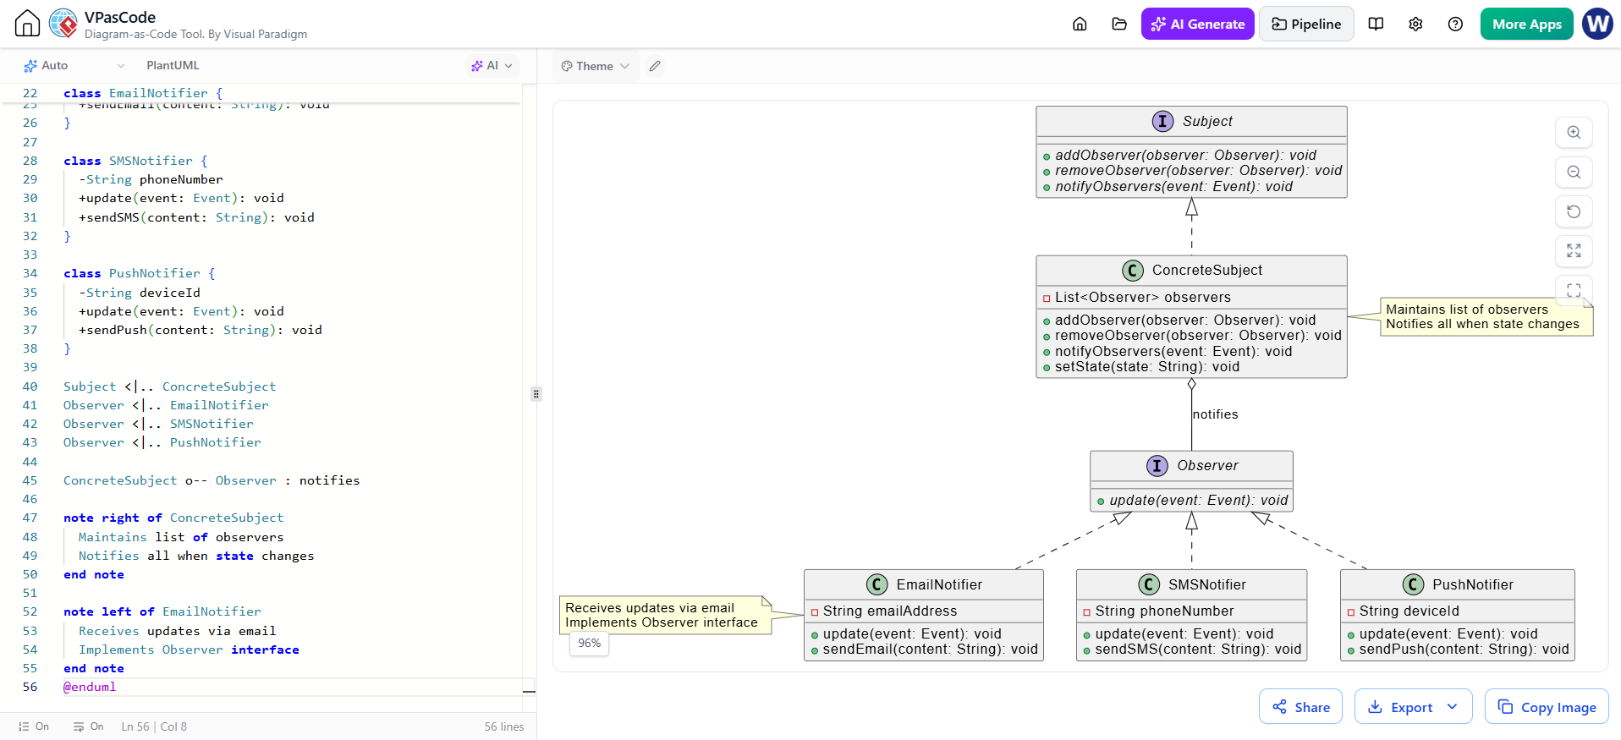Toggle line numbers On in status bar
Screen dimensions: 1621x740
34,726
